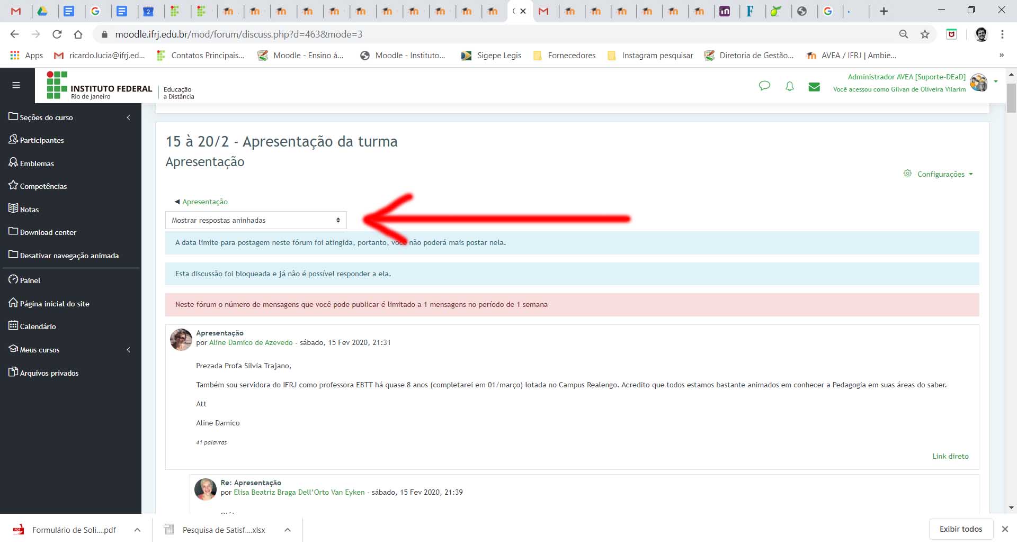Screen dimensions: 1017x545
Task: Open Chrome three-dot menu
Action: coord(1002,34)
